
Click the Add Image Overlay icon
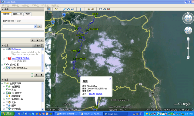pos(73,9)
